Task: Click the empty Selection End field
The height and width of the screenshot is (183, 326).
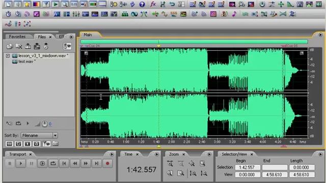Action: (x=275, y=167)
